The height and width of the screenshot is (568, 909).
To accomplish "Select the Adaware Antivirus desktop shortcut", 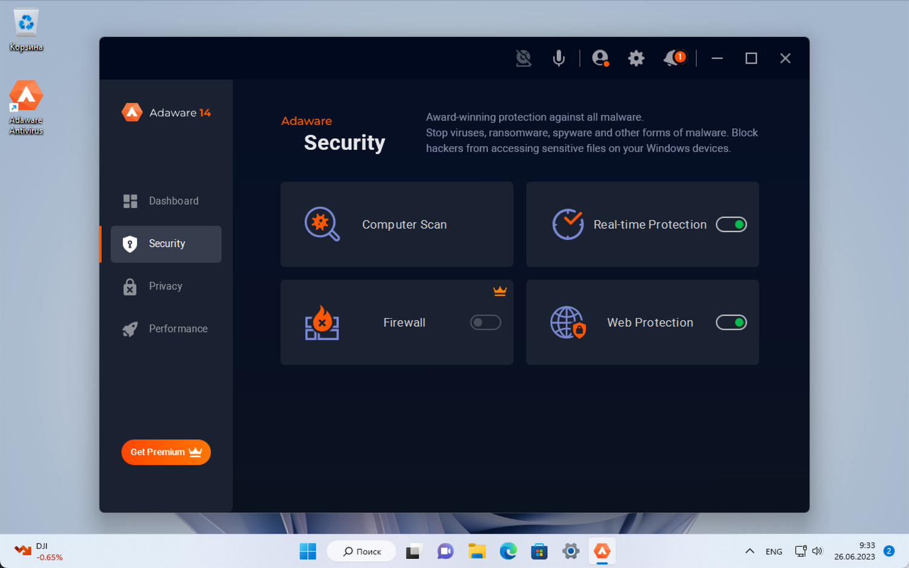I will 26,107.
